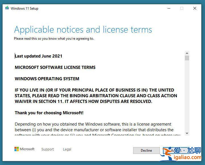Click the 'Depending on how you obtained' paragraph
The height and width of the screenshot is (165, 205).
pyautogui.click(x=97, y=129)
